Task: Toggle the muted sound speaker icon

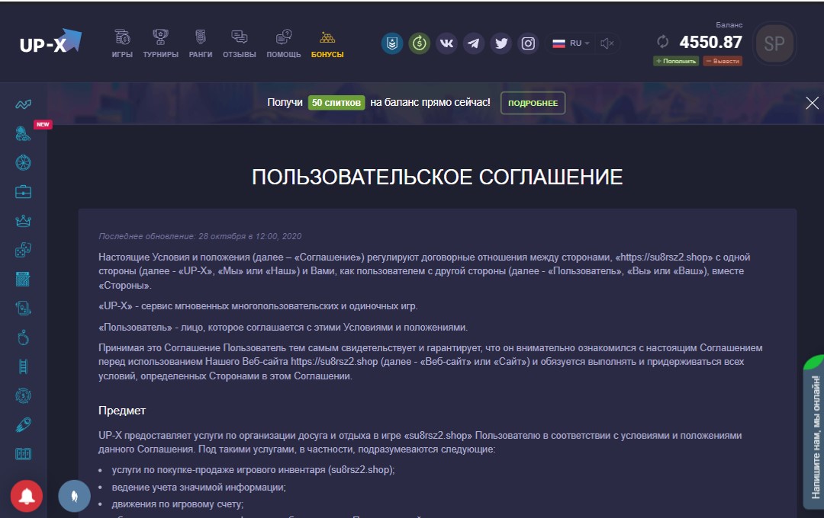Action: click(x=607, y=43)
